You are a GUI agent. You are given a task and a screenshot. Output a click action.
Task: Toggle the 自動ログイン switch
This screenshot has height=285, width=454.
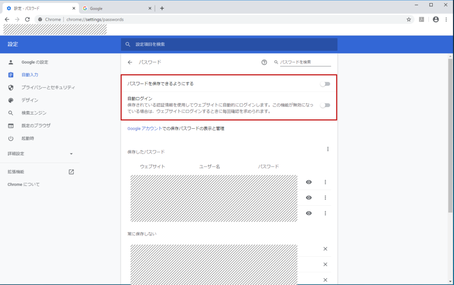click(x=325, y=105)
